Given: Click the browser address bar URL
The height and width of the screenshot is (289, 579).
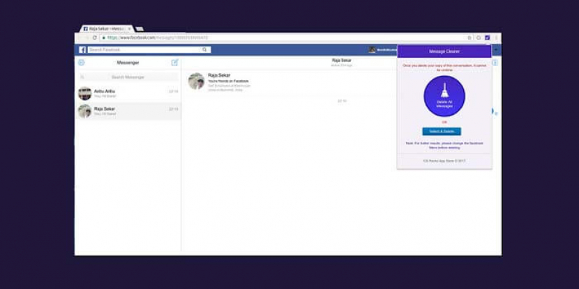Looking at the screenshot, I should (158, 38).
